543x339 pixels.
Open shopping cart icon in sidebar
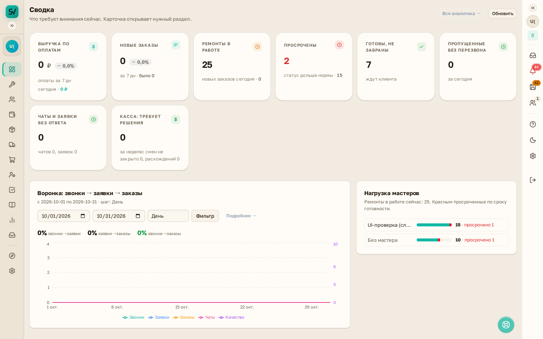tap(12, 160)
